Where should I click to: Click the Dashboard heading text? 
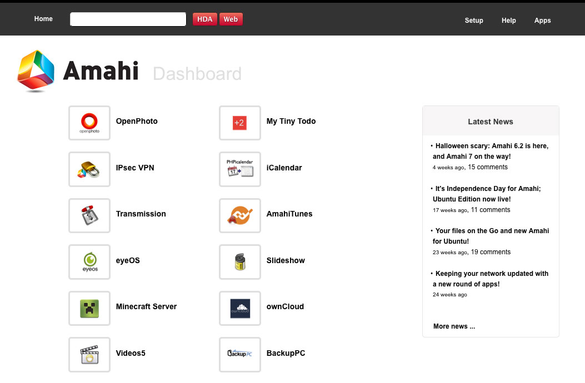click(x=197, y=74)
